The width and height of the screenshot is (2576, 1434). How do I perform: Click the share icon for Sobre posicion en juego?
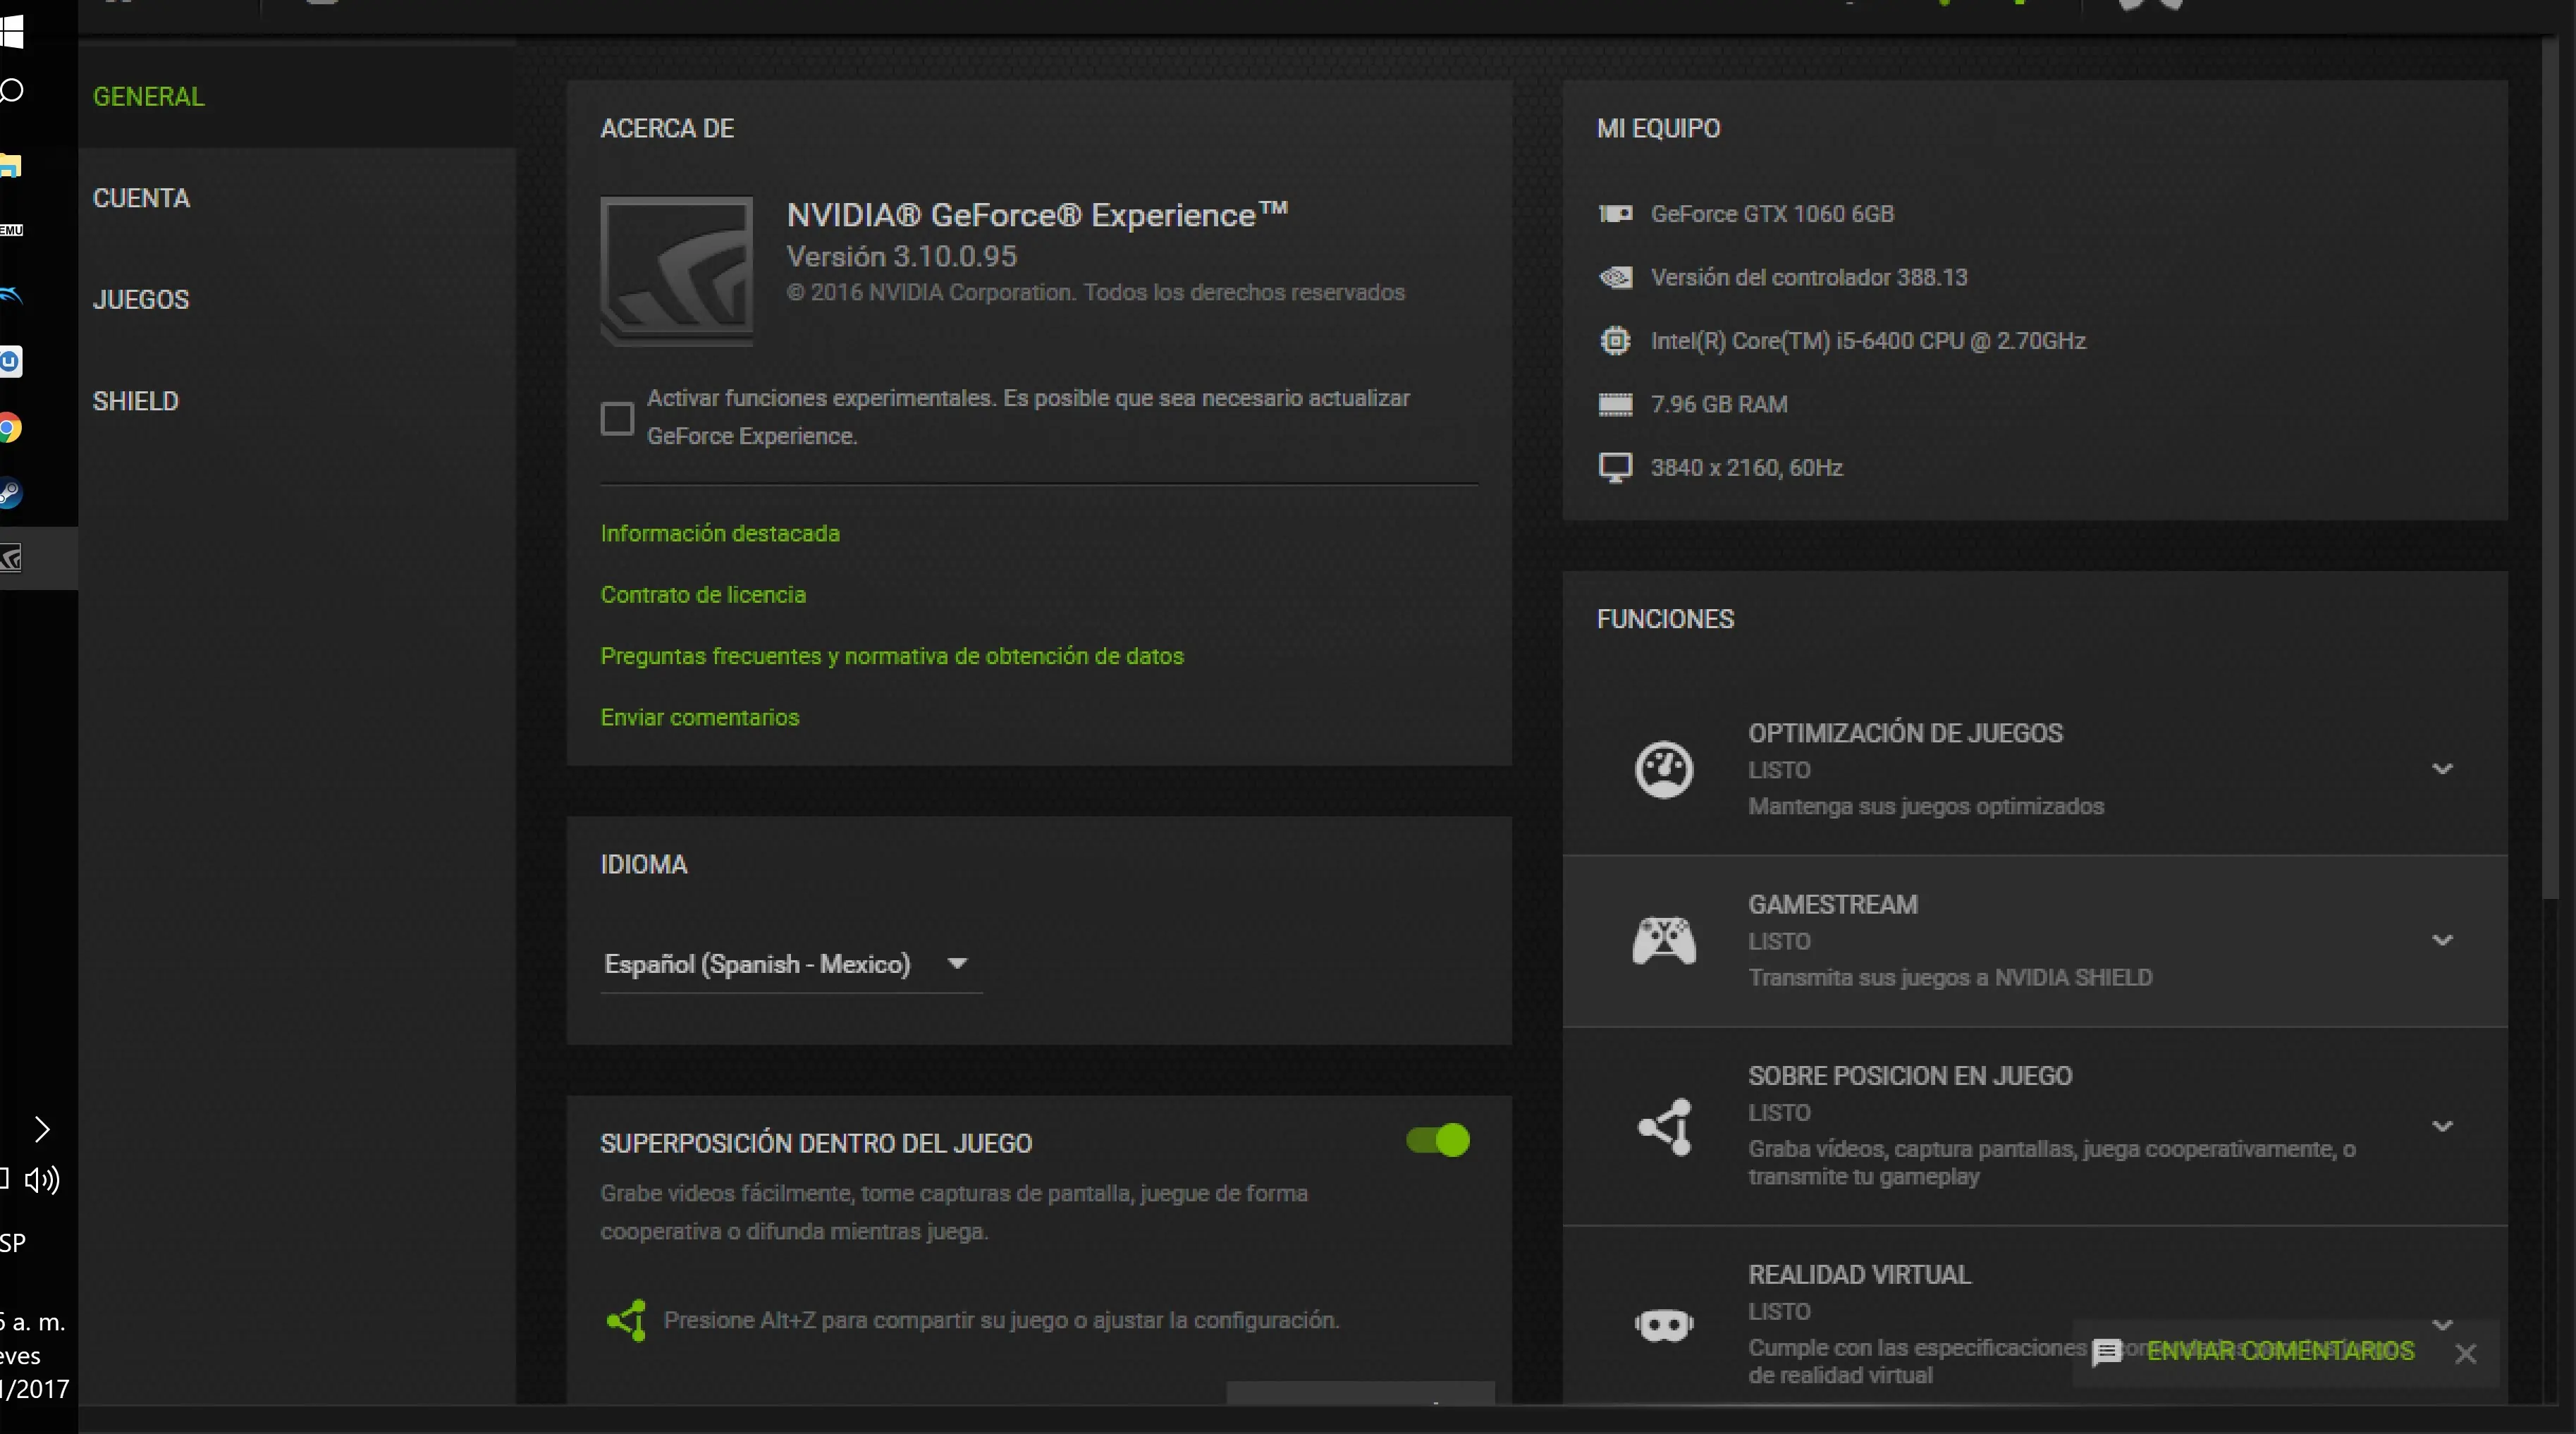(x=1666, y=1127)
